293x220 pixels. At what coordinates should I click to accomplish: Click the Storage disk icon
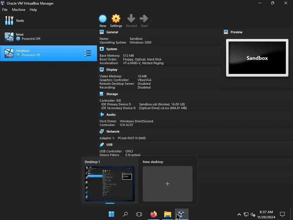[102, 94]
